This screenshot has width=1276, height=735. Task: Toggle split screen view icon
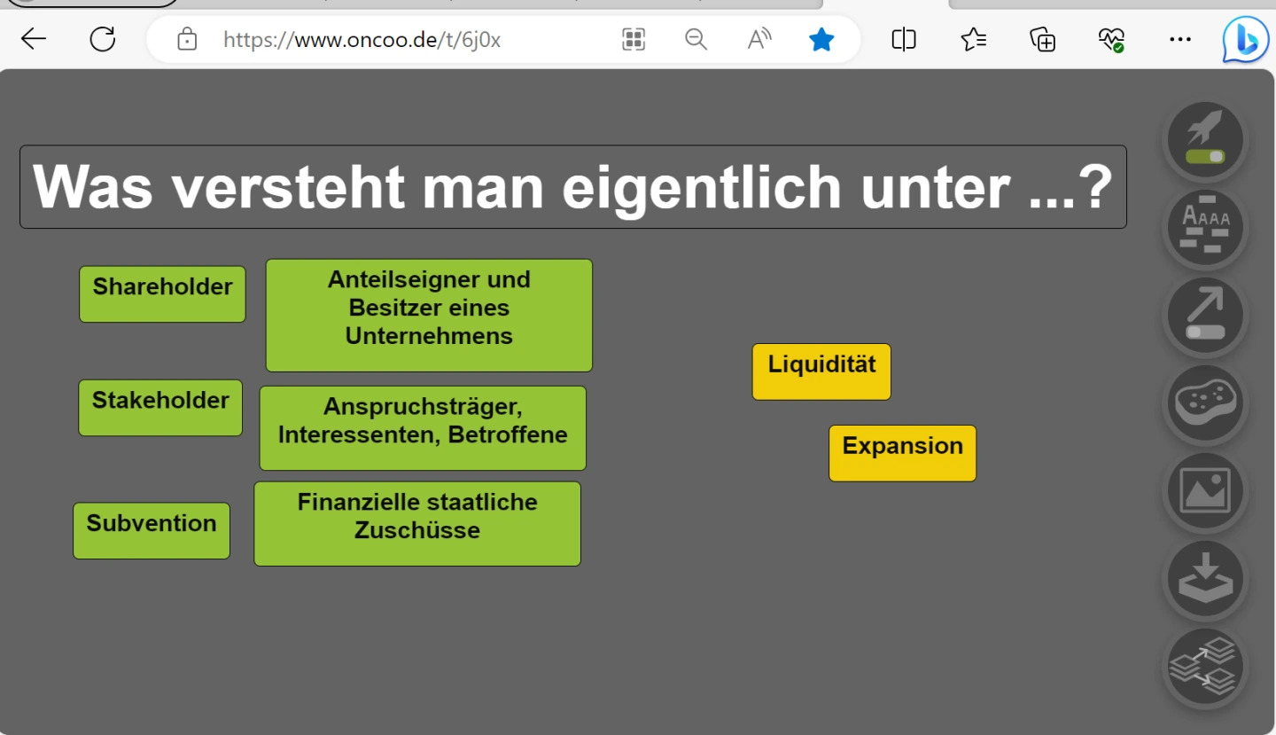(904, 40)
